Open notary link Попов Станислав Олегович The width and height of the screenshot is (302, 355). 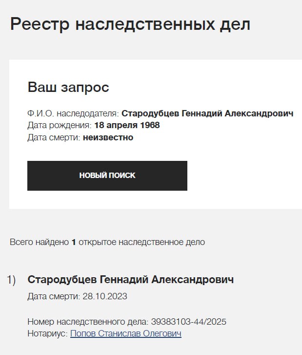point(126,333)
